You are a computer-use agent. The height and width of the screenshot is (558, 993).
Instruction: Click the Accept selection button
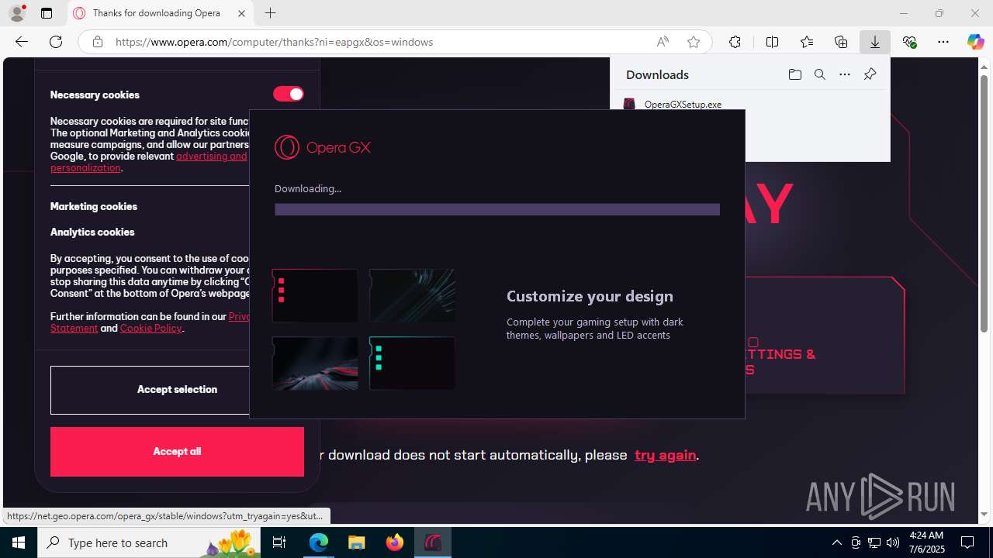pyautogui.click(x=150, y=390)
